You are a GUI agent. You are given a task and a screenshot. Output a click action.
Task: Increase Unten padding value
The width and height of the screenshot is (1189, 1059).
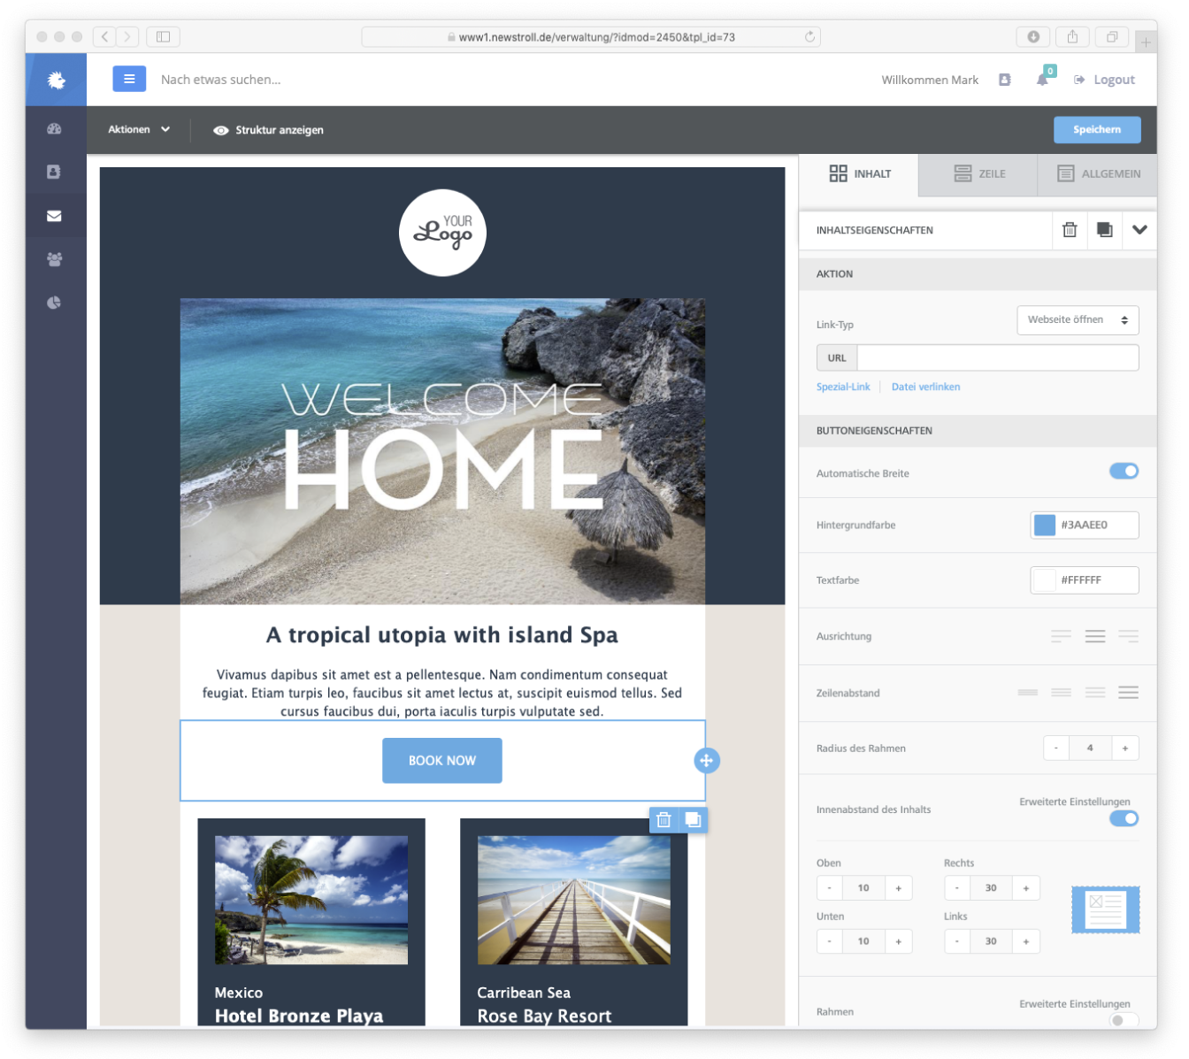[x=899, y=941]
